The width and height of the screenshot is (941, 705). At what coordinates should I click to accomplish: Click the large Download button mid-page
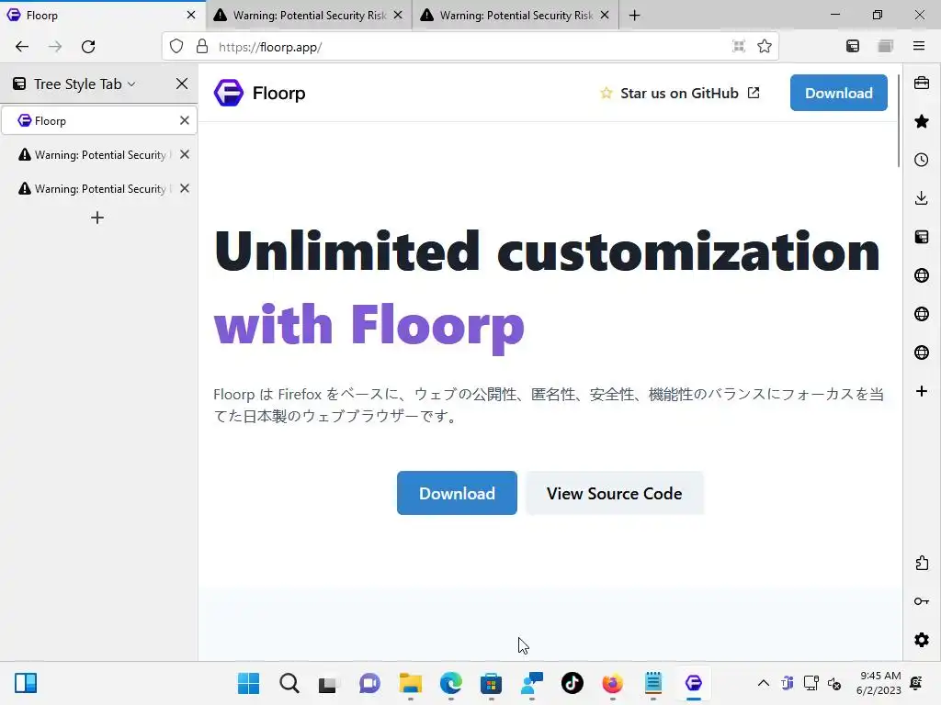pyautogui.click(x=457, y=493)
